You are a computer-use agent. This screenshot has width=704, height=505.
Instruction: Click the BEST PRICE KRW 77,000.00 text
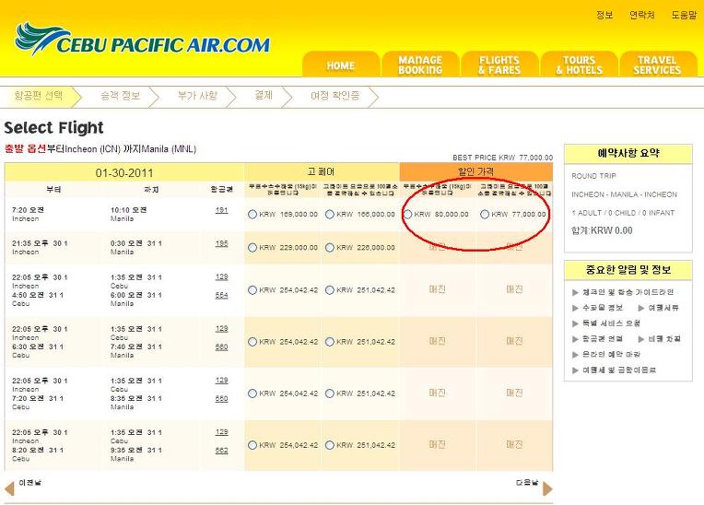(503, 158)
